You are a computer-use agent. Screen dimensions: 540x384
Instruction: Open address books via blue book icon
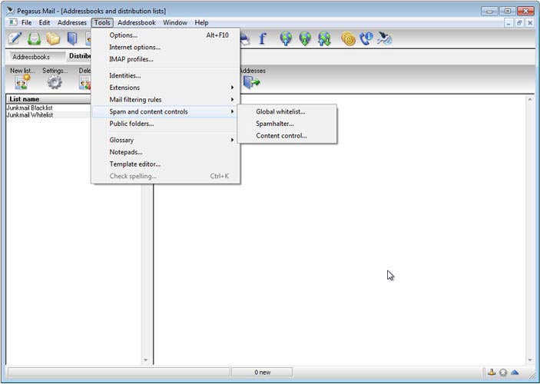(x=72, y=38)
